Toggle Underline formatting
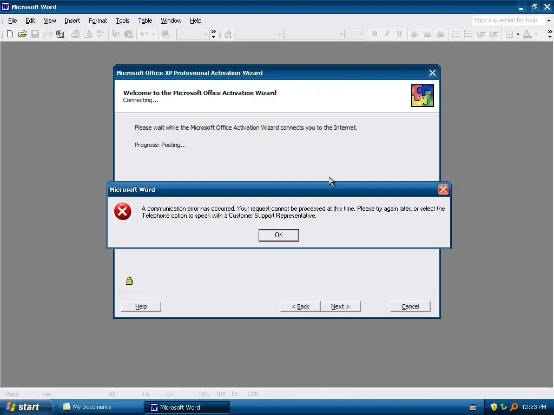 point(399,34)
